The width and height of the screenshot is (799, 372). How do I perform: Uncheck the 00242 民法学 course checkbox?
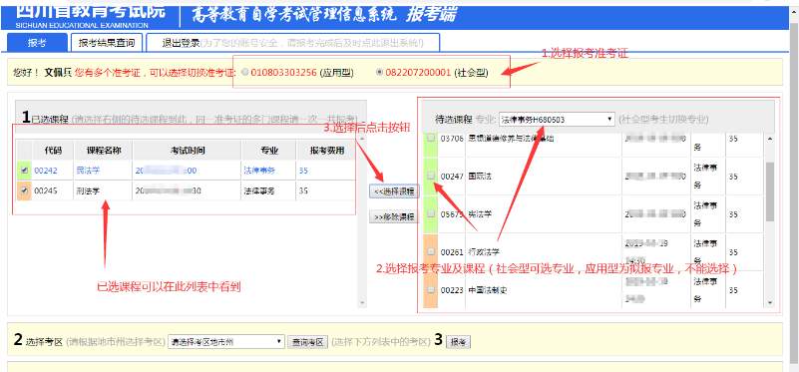pos(24,171)
